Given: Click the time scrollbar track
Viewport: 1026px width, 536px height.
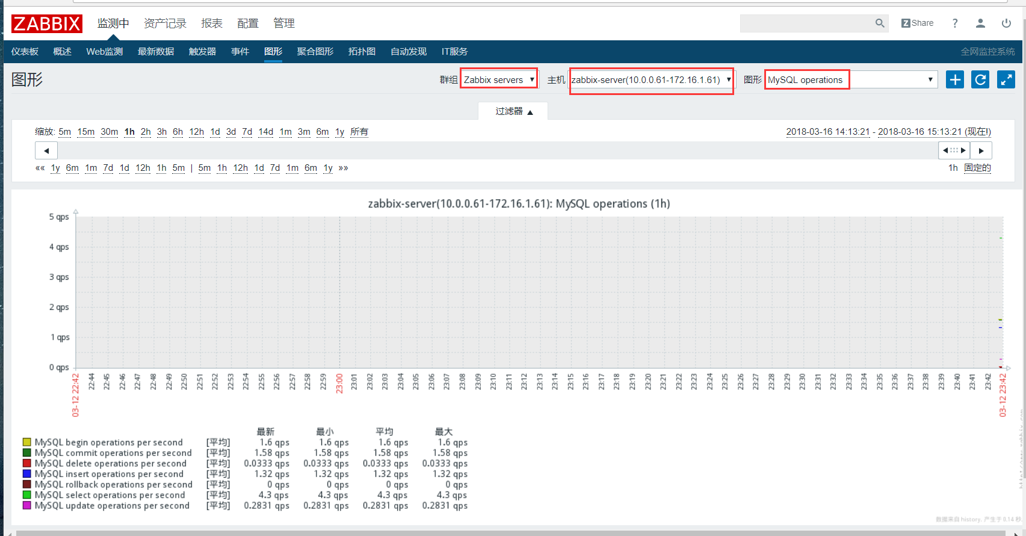Looking at the screenshot, I should click(x=498, y=150).
